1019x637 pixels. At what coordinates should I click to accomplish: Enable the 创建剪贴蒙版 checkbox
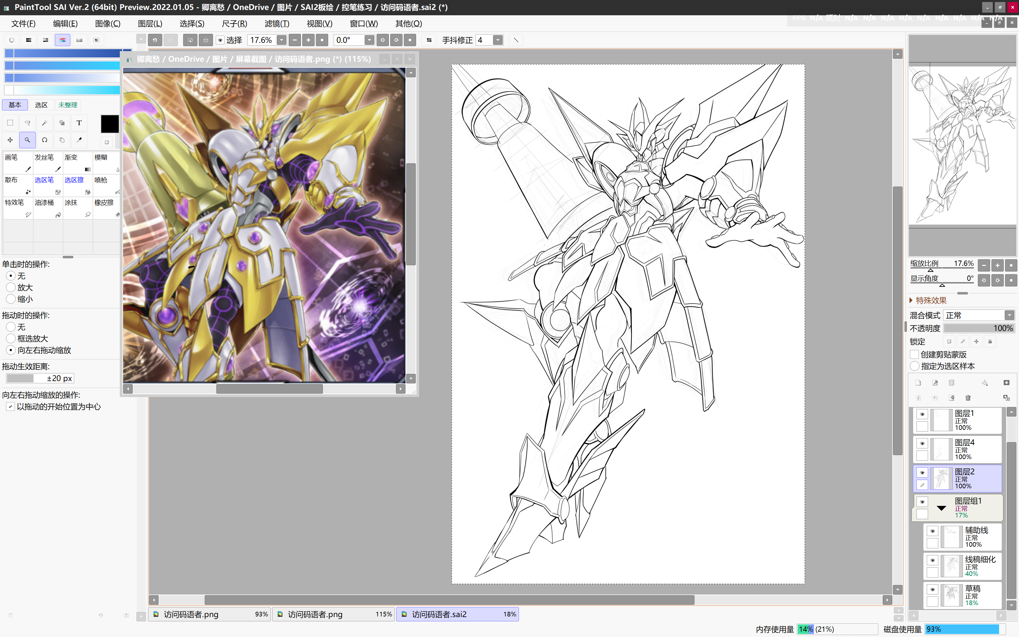point(914,354)
